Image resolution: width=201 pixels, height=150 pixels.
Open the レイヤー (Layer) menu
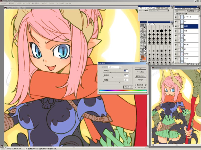click(26, 3)
